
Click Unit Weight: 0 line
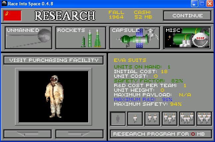click(x=139, y=90)
